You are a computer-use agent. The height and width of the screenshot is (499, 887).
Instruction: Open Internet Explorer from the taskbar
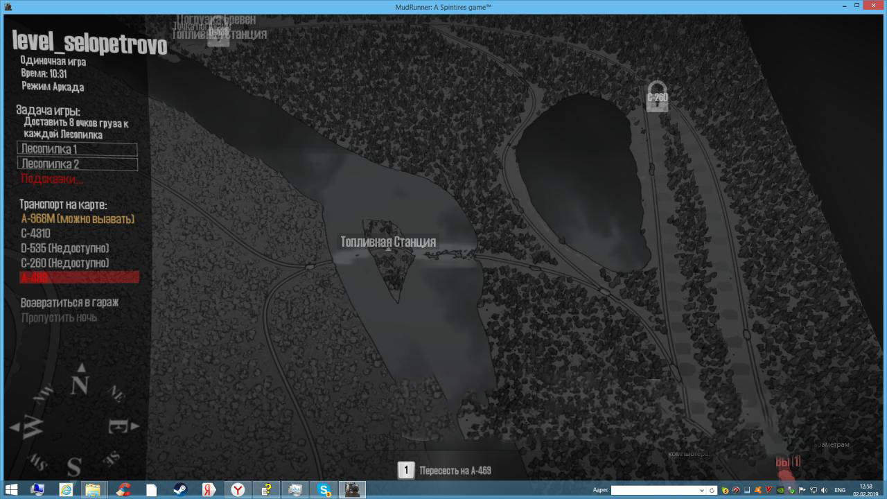click(x=66, y=490)
